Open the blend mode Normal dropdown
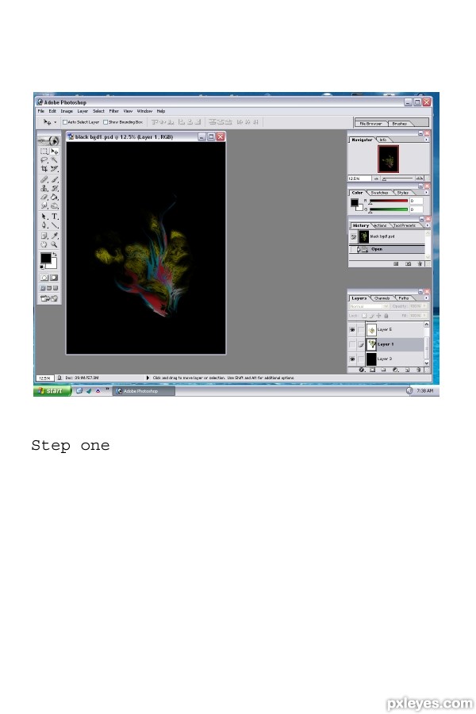The width and height of the screenshot is (476, 714). click(x=369, y=306)
